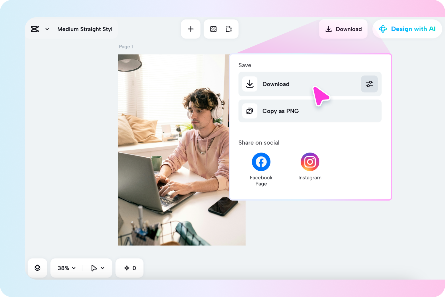Share to Facebook Page

[261, 162]
